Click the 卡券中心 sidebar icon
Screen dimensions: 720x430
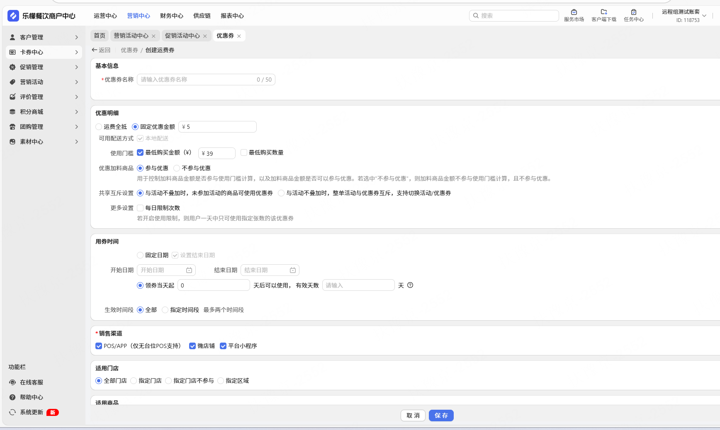coord(12,52)
